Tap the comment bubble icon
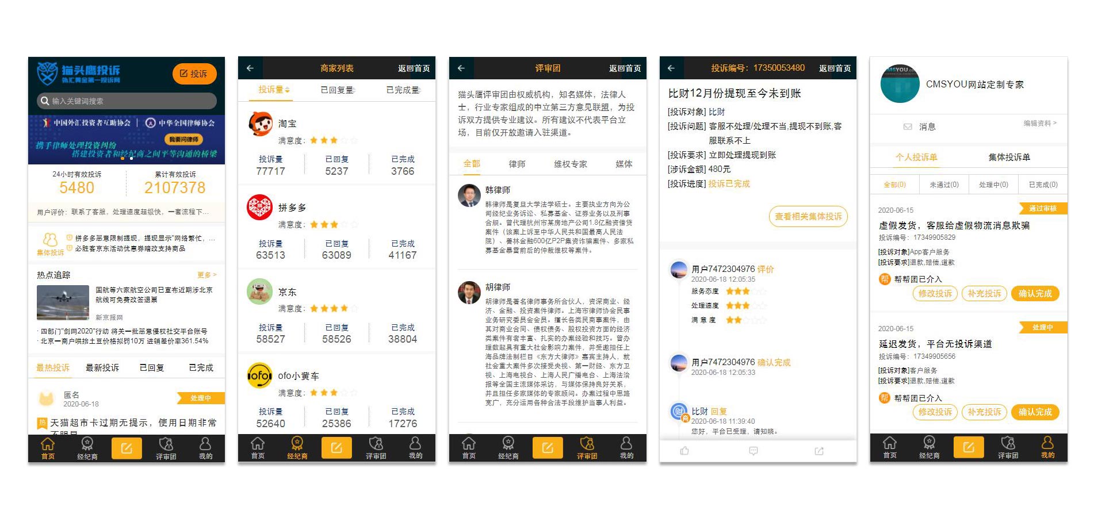 pyautogui.click(x=753, y=451)
